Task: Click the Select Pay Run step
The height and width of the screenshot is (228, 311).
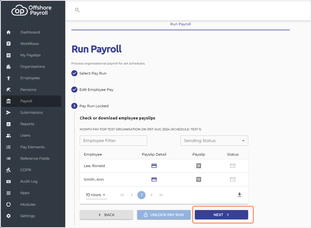Action: (89, 73)
